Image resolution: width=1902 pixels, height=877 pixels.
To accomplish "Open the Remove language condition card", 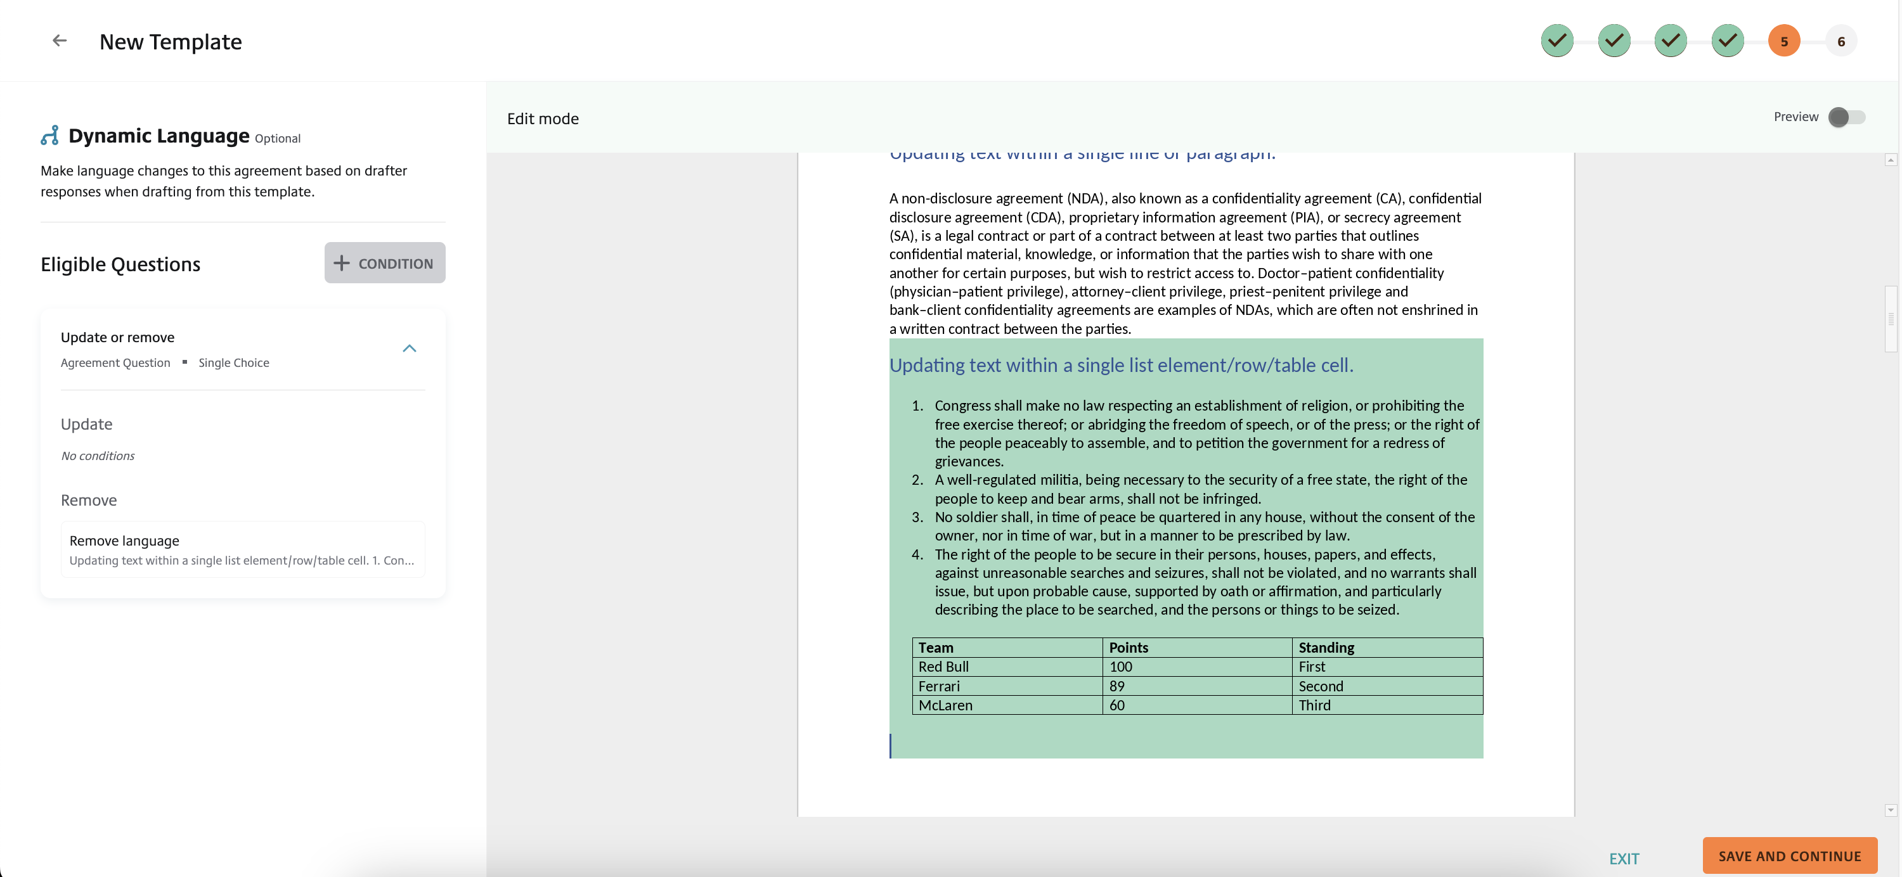I will pyautogui.click(x=243, y=550).
